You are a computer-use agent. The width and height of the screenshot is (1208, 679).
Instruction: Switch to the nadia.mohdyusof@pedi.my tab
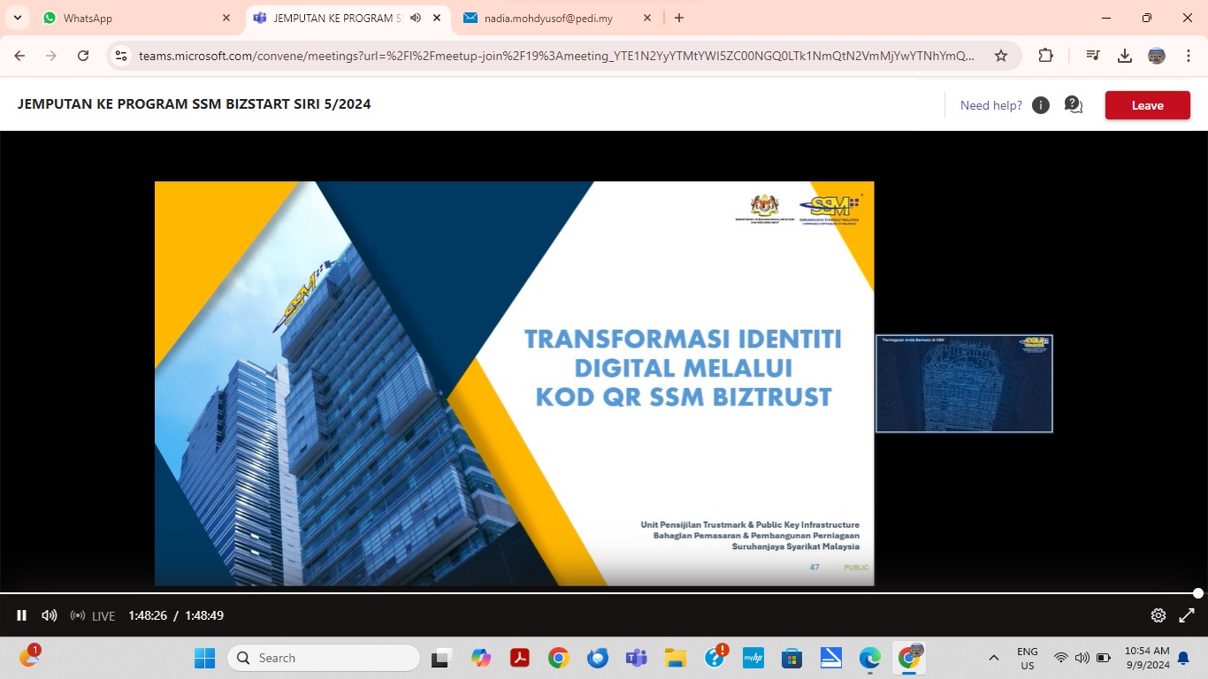(x=557, y=18)
